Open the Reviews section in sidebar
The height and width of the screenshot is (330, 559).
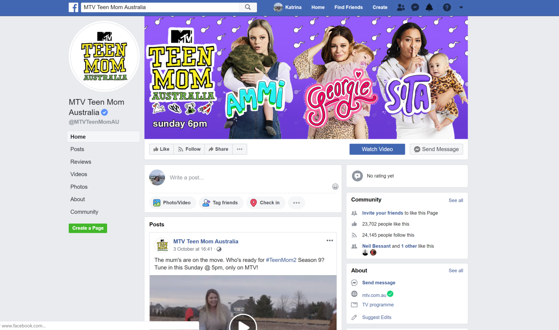[x=81, y=162]
